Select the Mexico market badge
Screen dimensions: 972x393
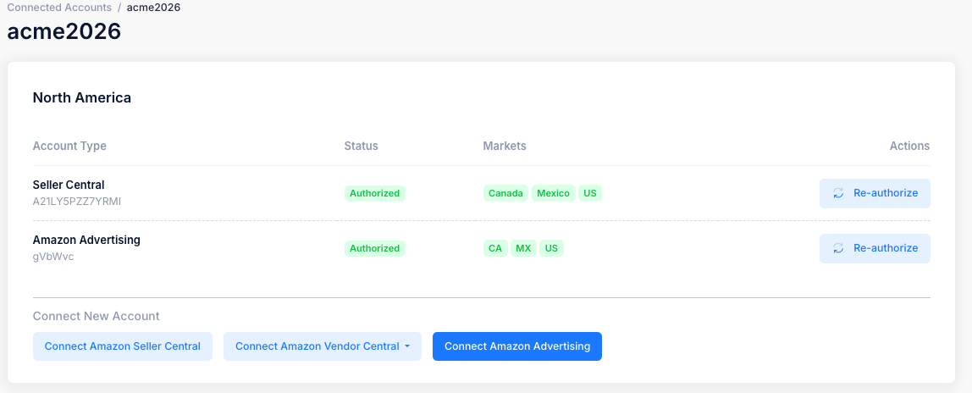click(x=553, y=193)
